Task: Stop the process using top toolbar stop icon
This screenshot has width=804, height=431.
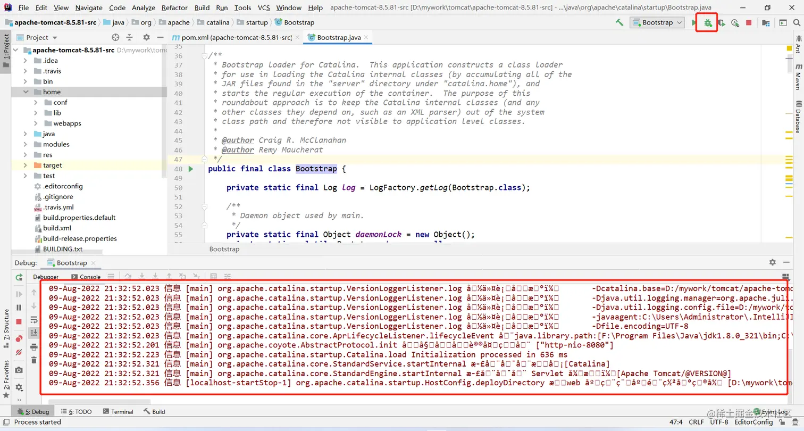Action: pos(749,22)
